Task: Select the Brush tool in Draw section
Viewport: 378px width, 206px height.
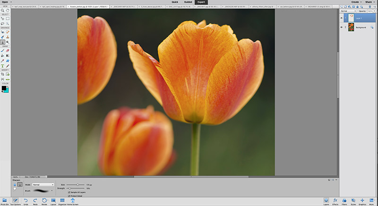Action: click(x=2, y=51)
